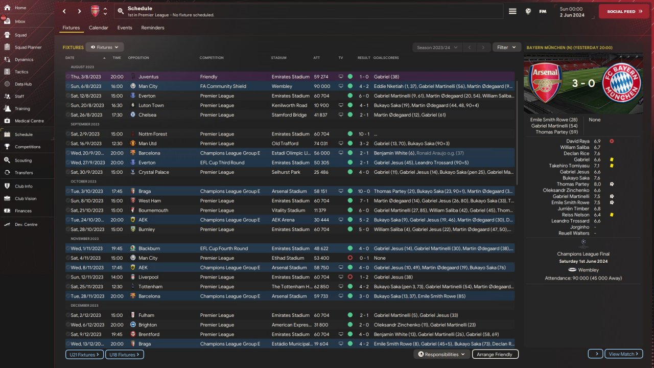Open the Data Hub icon
This screenshot has width=654, height=368.
point(7,84)
